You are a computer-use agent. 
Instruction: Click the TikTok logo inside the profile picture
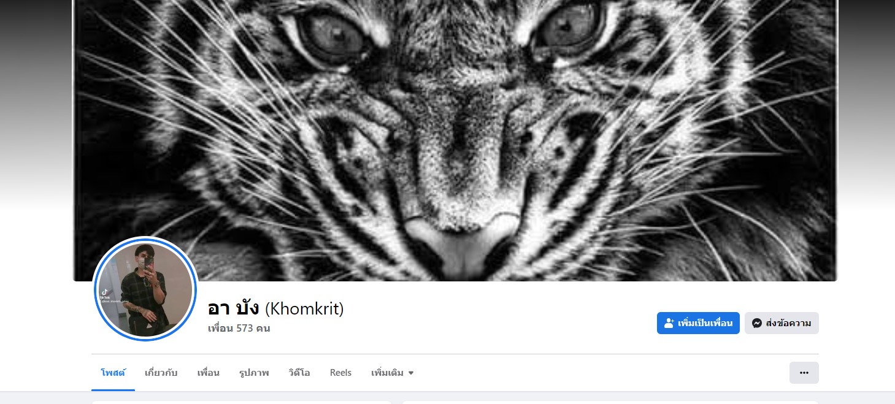[105, 292]
